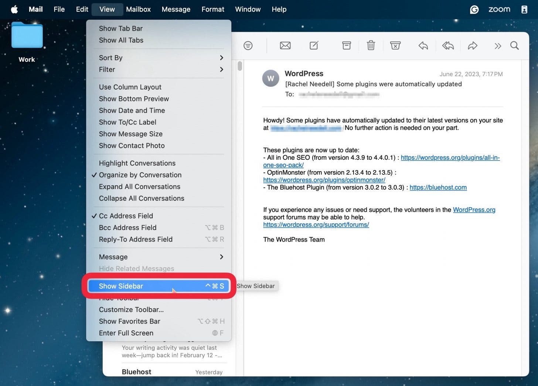Screen dimensions: 538x386
Task: Forward the message with arrow icon
Action: pyautogui.click(x=473, y=45)
